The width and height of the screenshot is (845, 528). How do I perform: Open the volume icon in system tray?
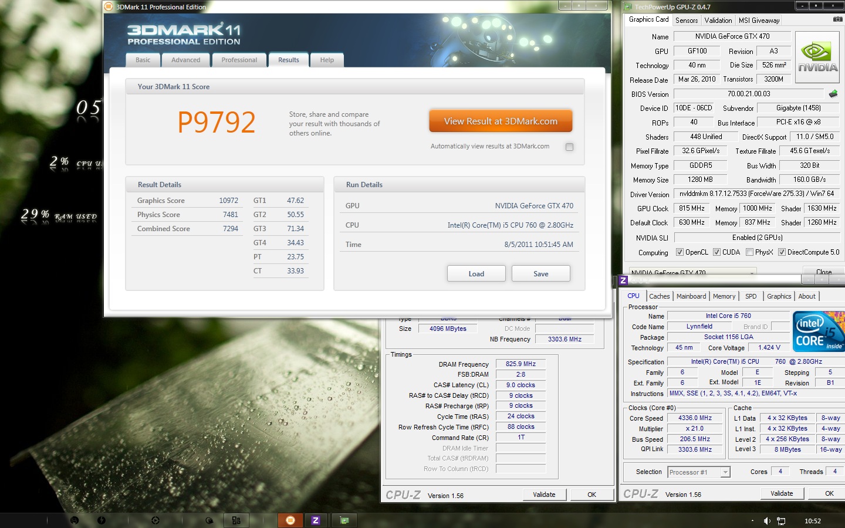[767, 521]
